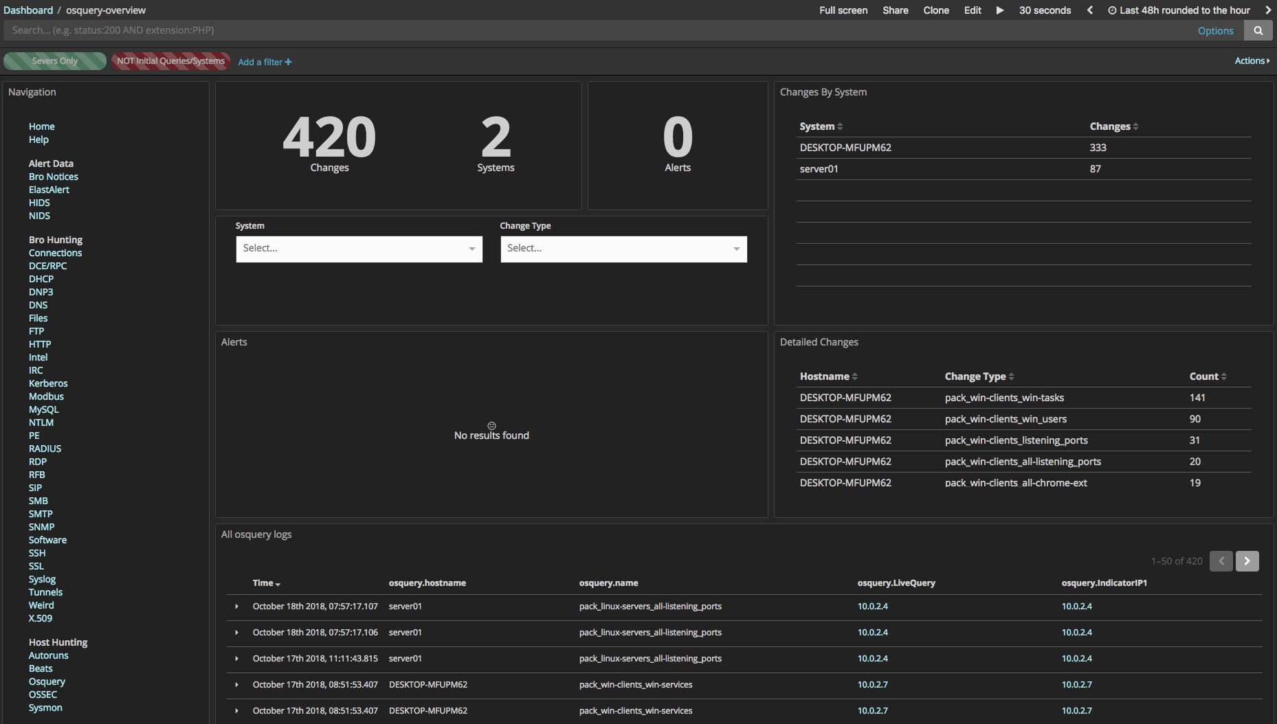The image size is (1277, 724).
Task: Open the Share menu item
Action: [895, 10]
